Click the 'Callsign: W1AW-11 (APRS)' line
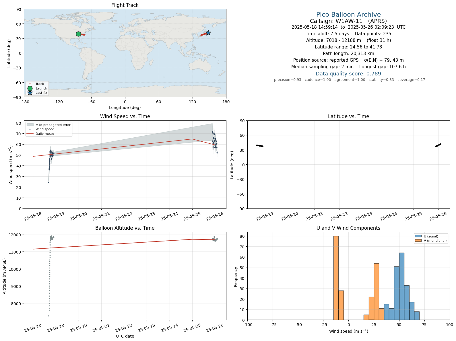Viewport: 456px width, 341px height. tap(348, 21)
